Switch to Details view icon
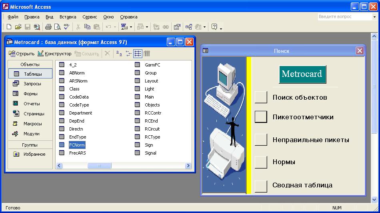Viewport: 380px width, 213px height. tap(147, 53)
